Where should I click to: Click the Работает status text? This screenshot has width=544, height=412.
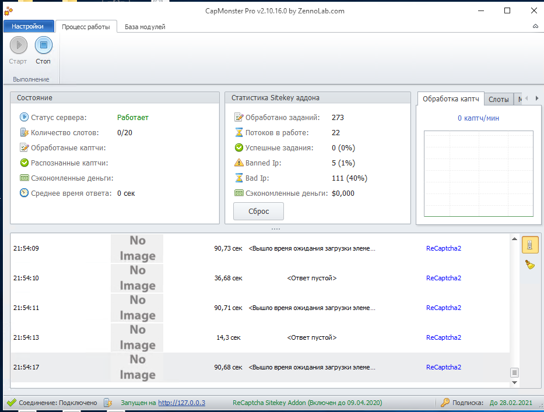click(132, 118)
